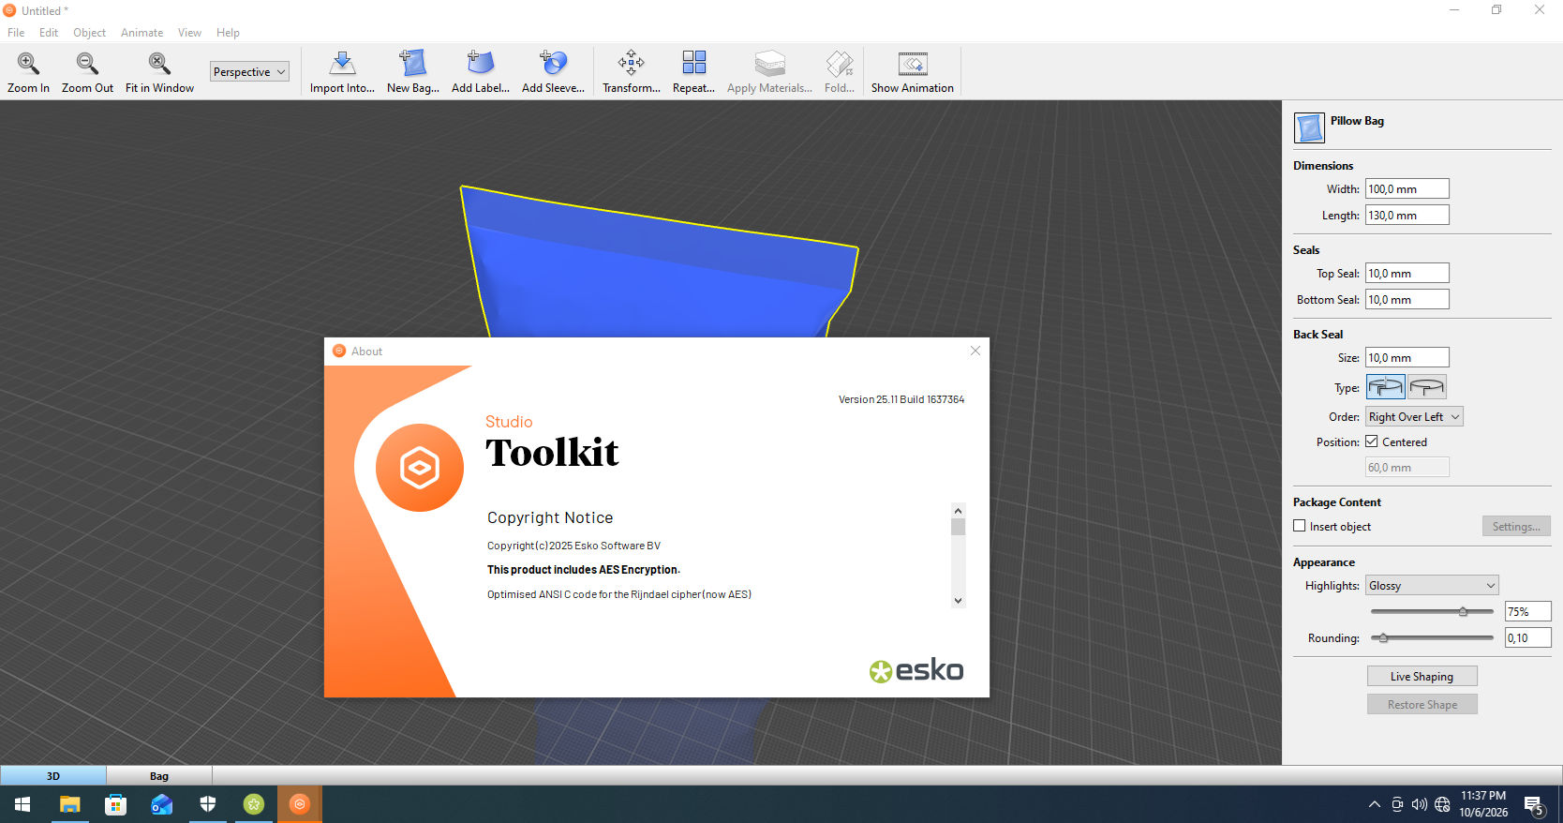Open Outlook from the taskbar

[161, 804]
